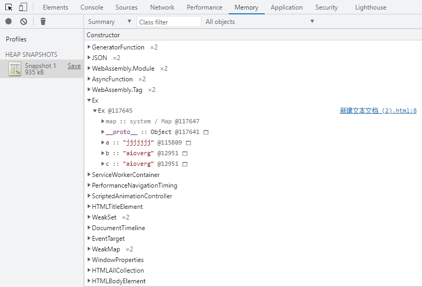
Task: Click the clear all profiles icon
Action: click(23, 21)
